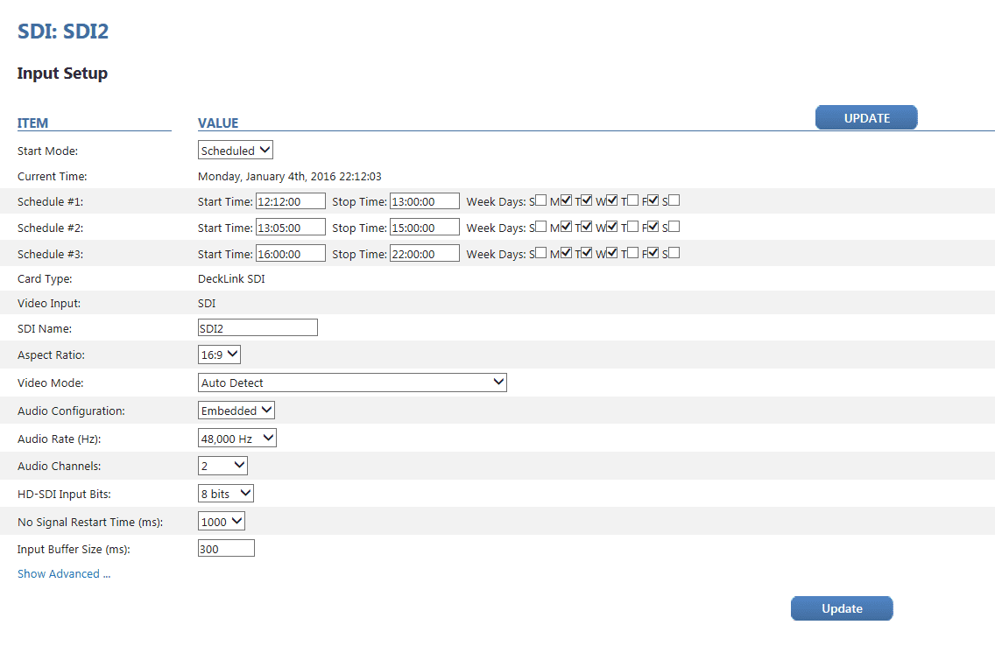Edit Schedule #2 Stop Time field
Image resolution: width=995 pixels, height=646 pixels.
pos(425,228)
